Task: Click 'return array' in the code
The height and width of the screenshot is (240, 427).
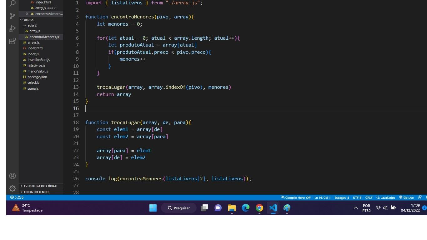Action: 114,94
